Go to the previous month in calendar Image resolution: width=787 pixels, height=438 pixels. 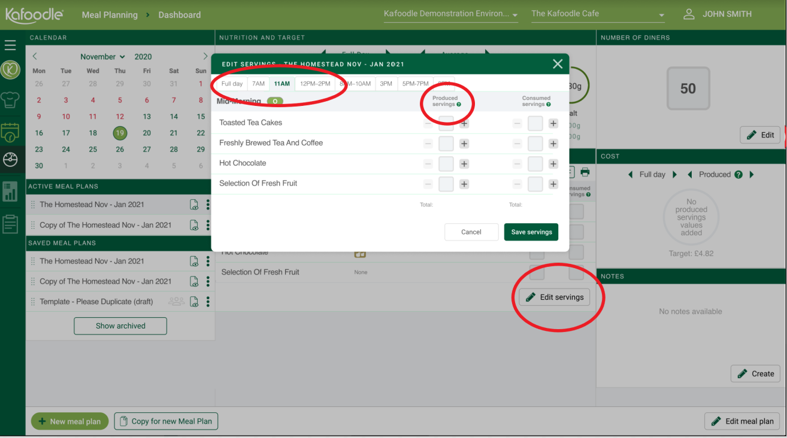35,56
